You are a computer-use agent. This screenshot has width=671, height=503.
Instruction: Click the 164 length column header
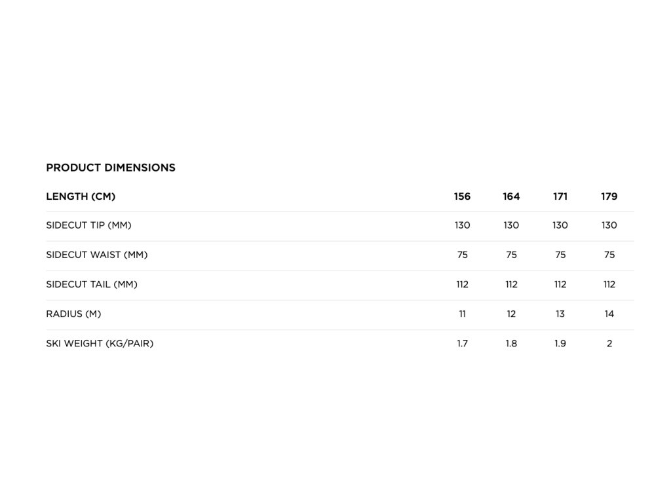click(x=511, y=196)
